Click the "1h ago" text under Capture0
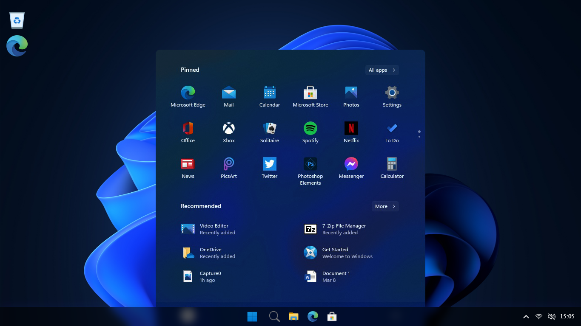The height and width of the screenshot is (326, 581). tap(207, 280)
